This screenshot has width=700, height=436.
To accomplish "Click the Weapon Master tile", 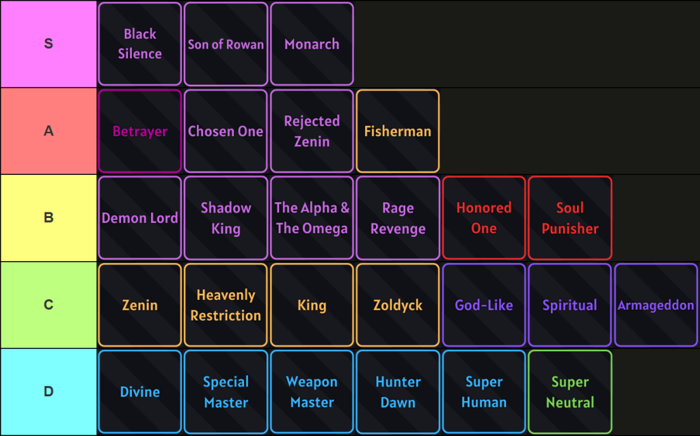I will (x=312, y=392).
